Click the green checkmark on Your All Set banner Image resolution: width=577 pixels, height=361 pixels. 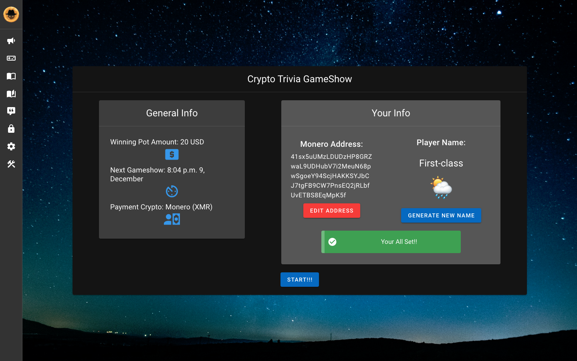(333, 241)
